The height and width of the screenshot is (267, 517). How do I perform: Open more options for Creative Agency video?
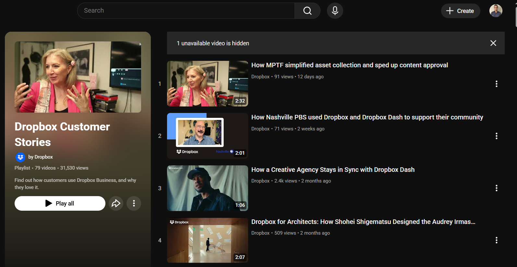pyautogui.click(x=496, y=188)
